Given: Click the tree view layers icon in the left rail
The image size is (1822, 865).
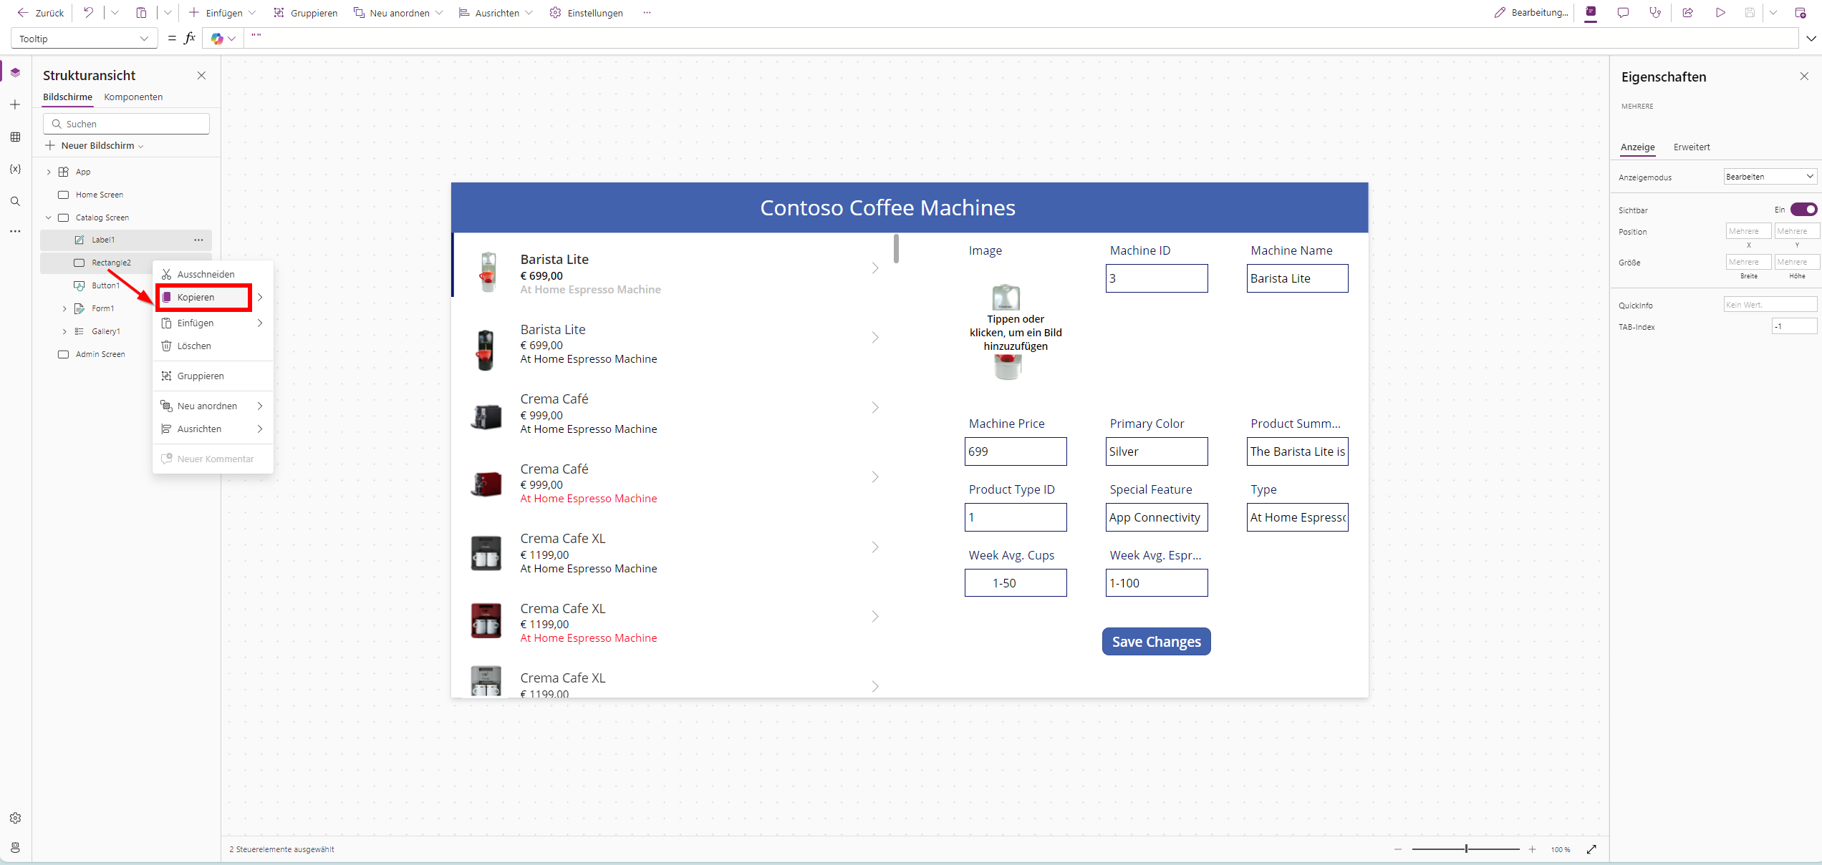Looking at the screenshot, I should pyautogui.click(x=15, y=72).
